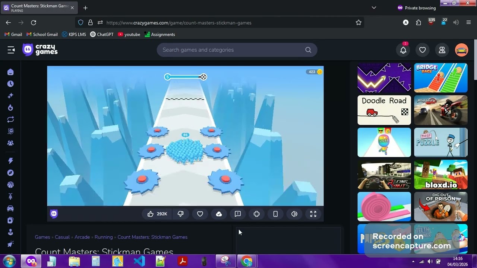Image resolution: width=477 pixels, height=268 pixels.
Task: Go back with the browser back arrow
Action: (x=9, y=23)
